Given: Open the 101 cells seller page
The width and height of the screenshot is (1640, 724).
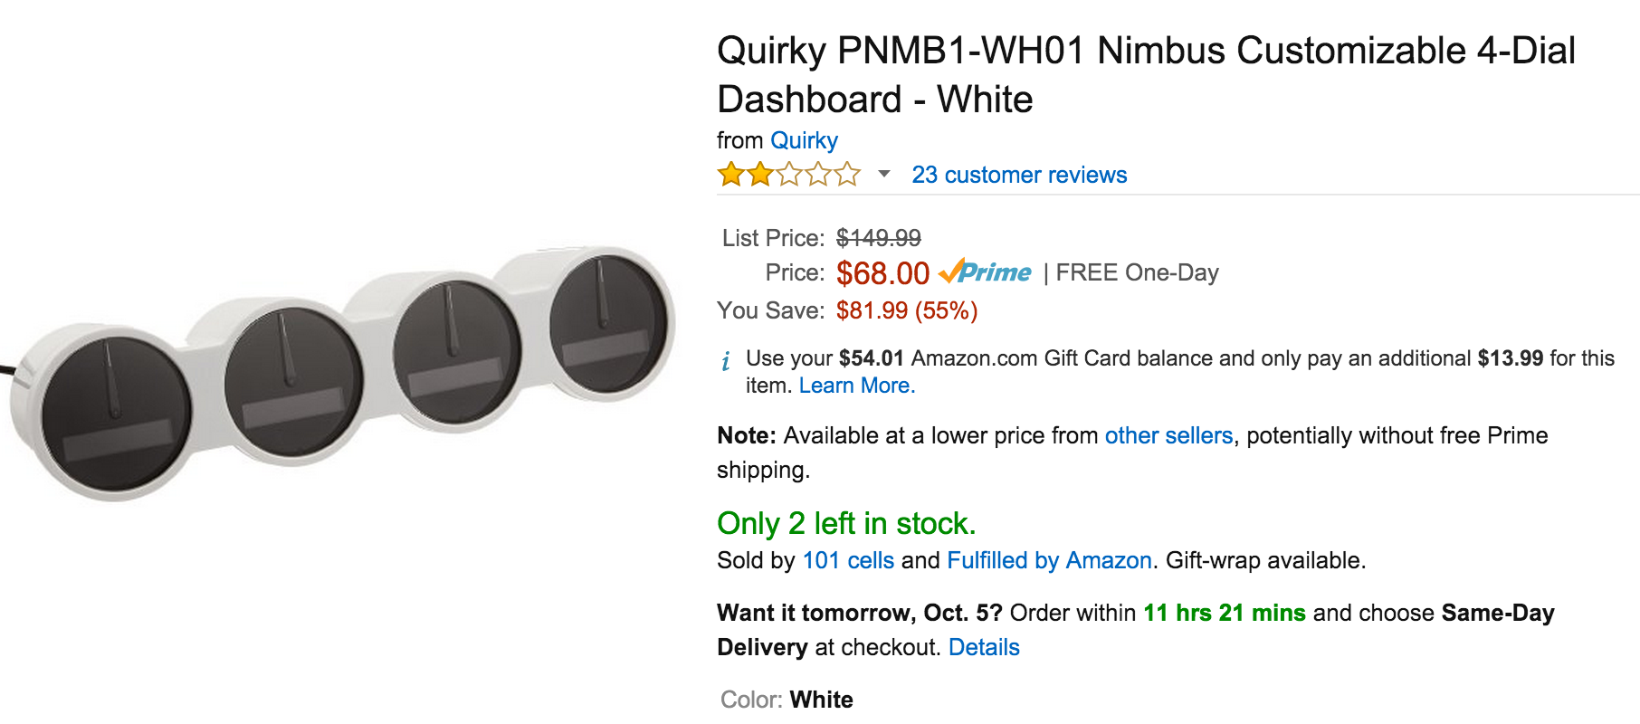Looking at the screenshot, I should point(848,560).
